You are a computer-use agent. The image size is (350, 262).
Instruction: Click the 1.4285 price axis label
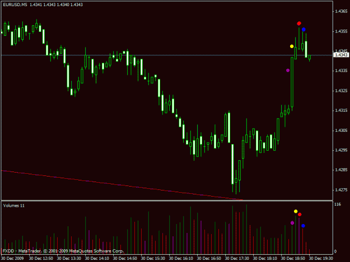coord(341,170)
